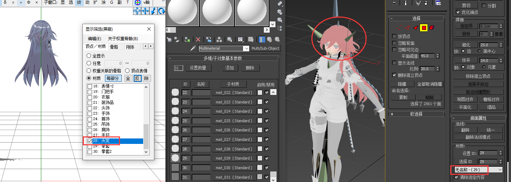Check material 22: 头饰
Image resolution: width=511 pixels, height=182 pixels.
click(90, 108)
